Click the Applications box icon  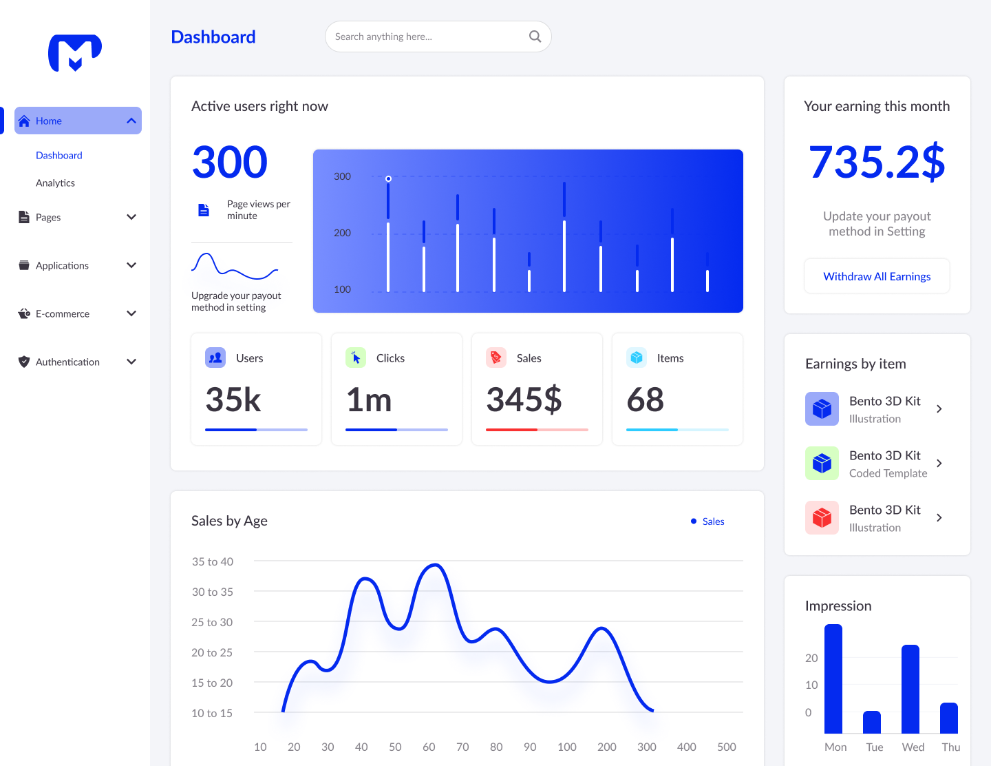[24, 265]
